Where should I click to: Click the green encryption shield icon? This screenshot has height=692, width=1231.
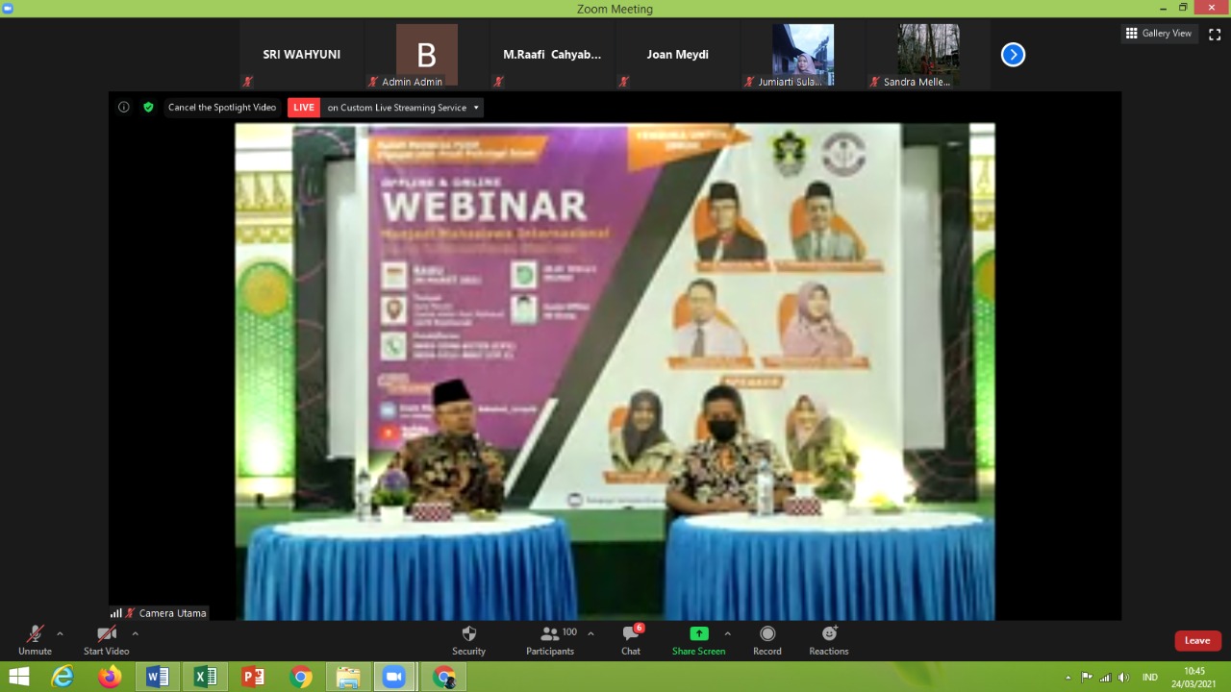coord(148,108)
